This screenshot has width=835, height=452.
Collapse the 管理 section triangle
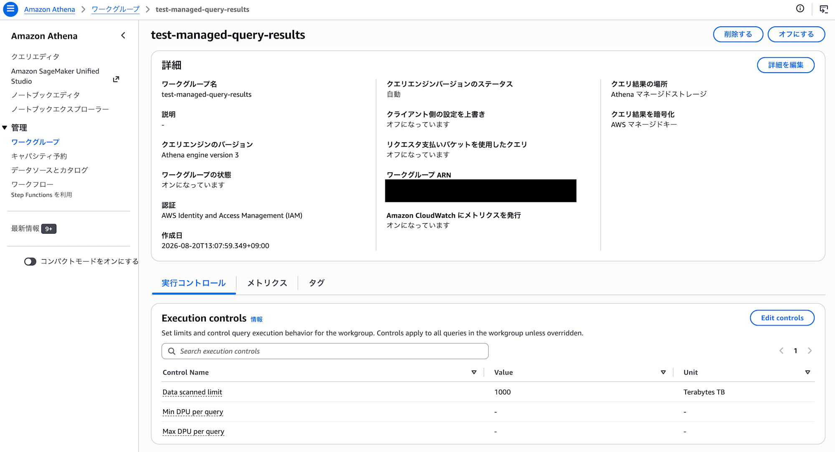coord(5,128)
